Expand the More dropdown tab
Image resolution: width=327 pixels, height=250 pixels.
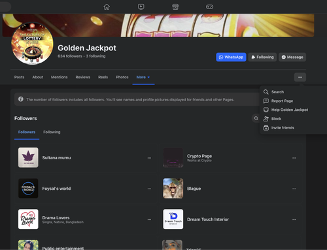coord(143,77)
